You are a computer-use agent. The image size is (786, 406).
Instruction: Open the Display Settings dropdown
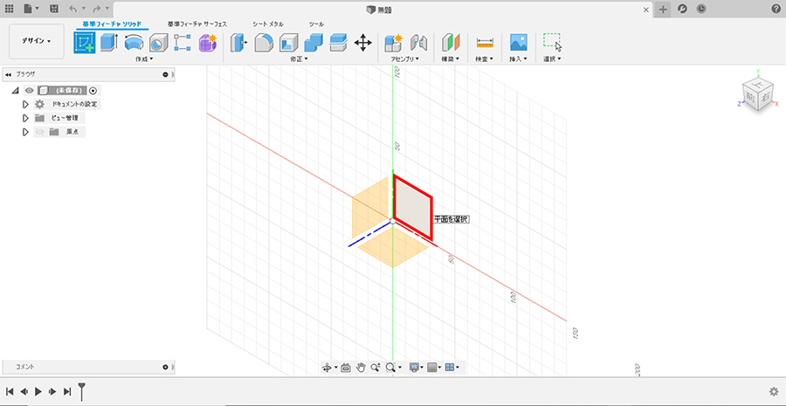tap(416, 368)
